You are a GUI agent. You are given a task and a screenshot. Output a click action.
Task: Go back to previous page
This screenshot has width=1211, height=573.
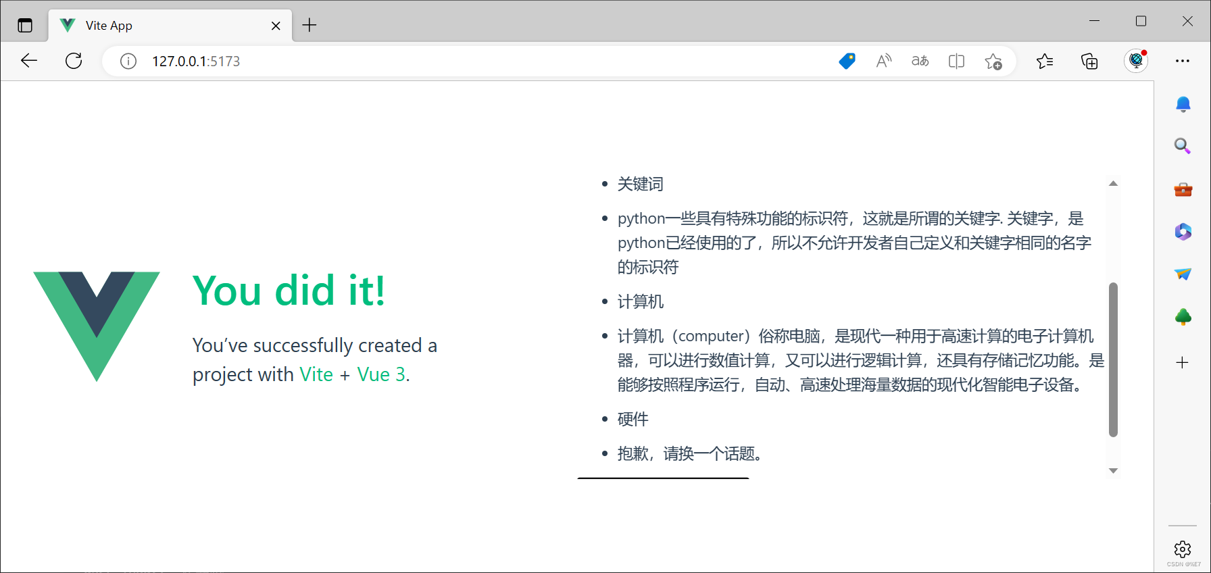(x=29, y=61)
